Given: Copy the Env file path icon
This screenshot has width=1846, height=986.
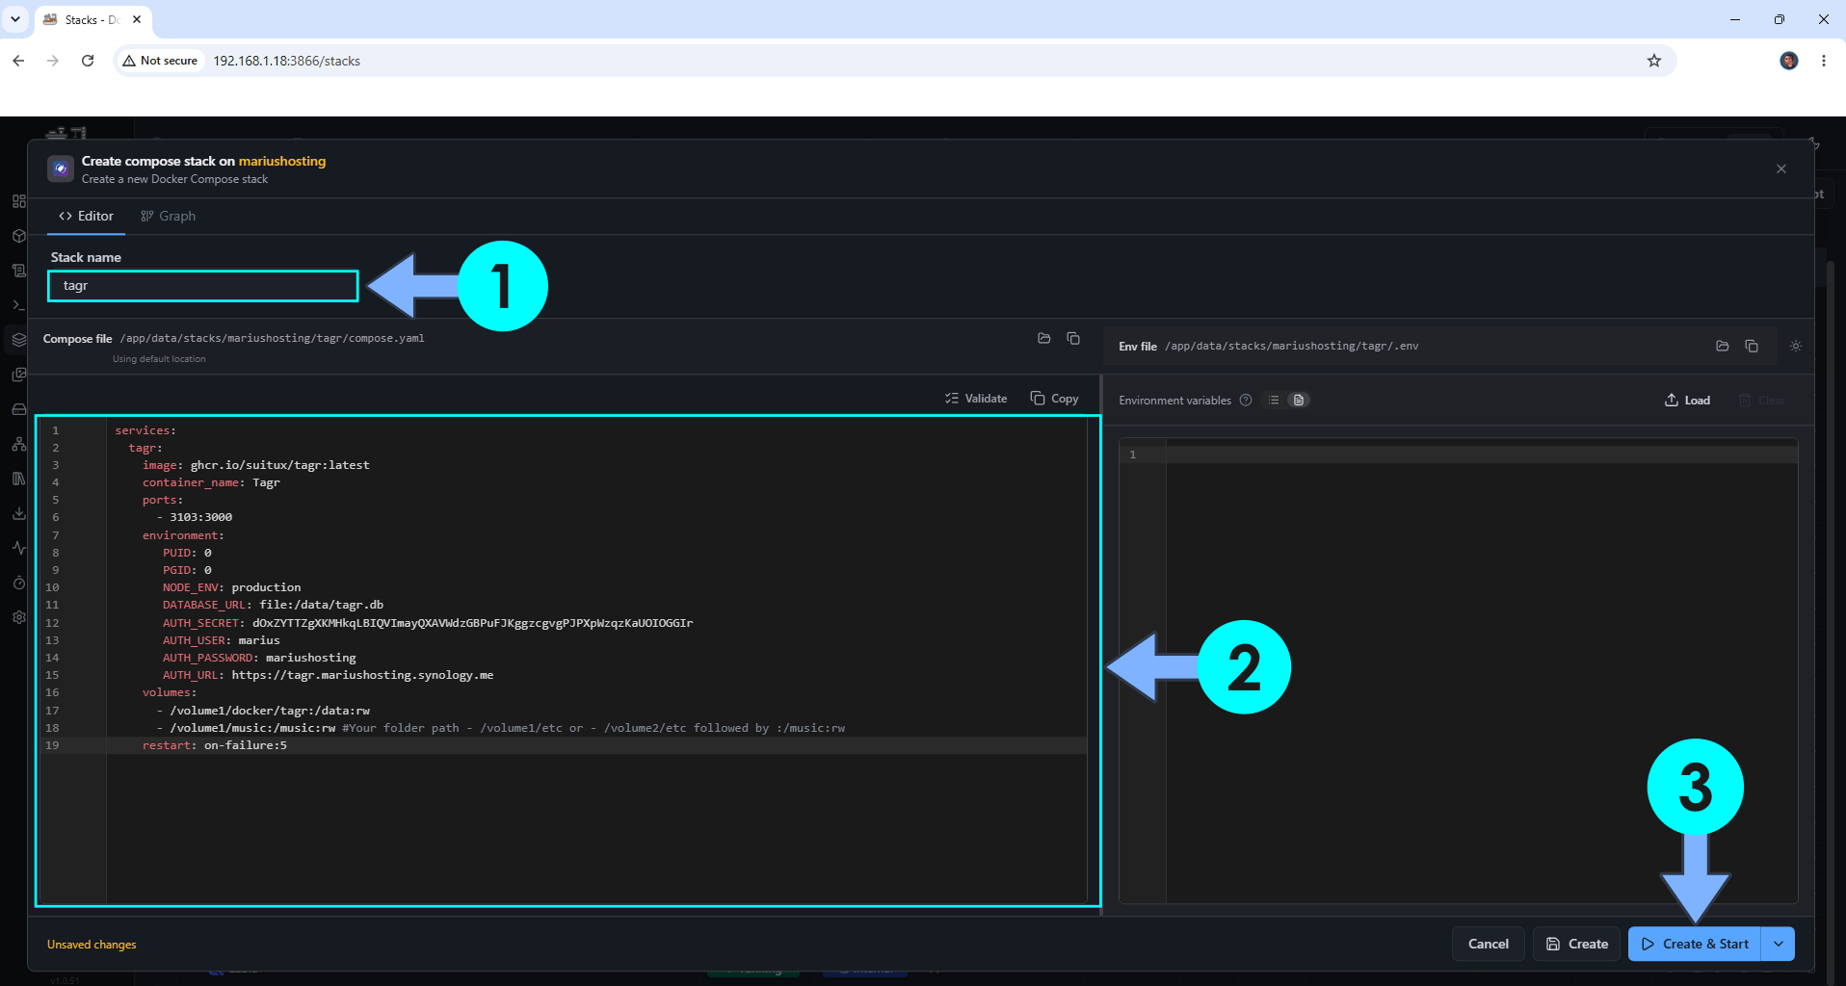Looking at the screenshot, I should (x=1752, y=346).
